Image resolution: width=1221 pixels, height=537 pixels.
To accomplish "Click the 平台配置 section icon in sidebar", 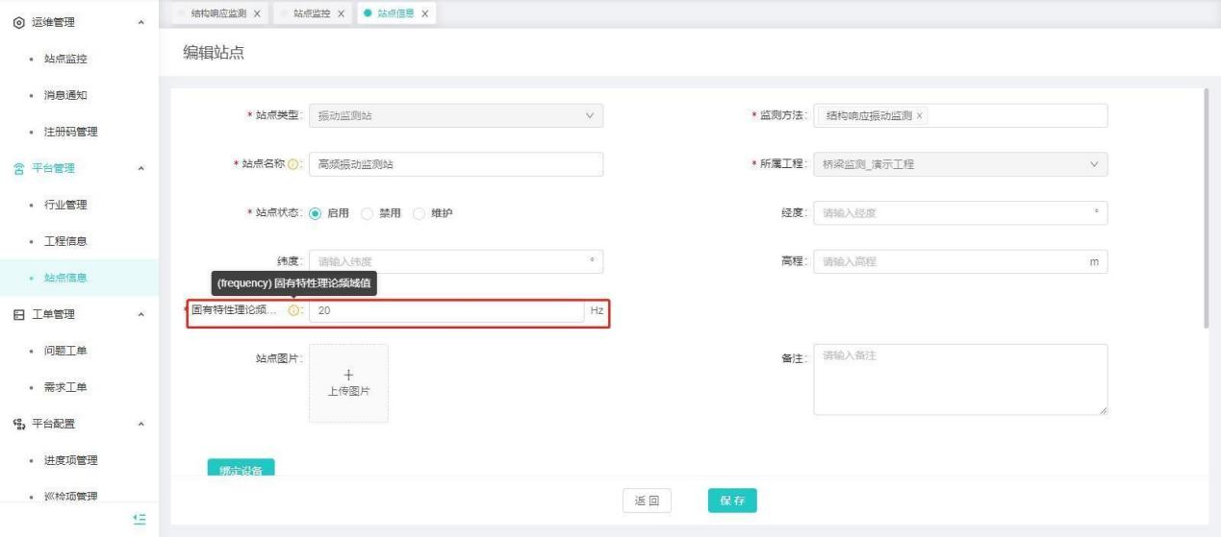I will pos(20,424).
